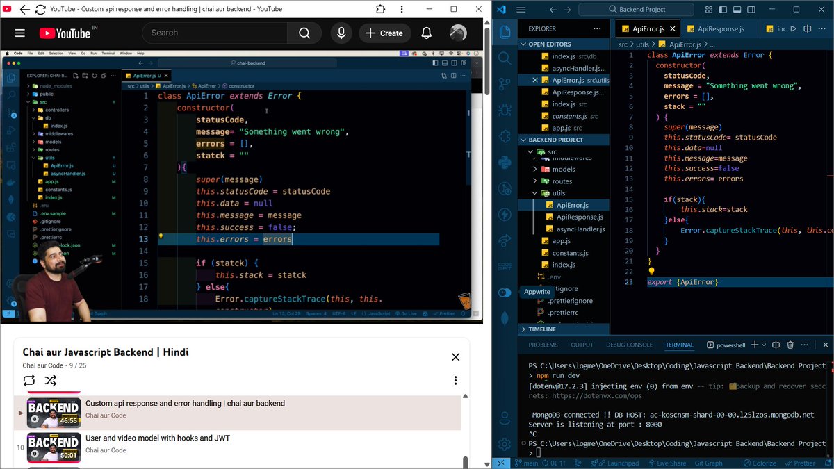Screen dimensions: 834x469
Task: Open Run and Debug view in VS Code
Action: [505, 111]
